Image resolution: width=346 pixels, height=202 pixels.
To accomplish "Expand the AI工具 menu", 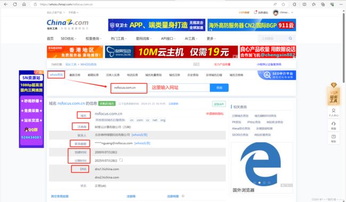I will (x=191, y=39).
